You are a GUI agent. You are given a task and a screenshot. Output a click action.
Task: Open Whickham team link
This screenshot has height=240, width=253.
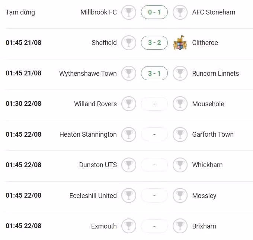[207, 165]
